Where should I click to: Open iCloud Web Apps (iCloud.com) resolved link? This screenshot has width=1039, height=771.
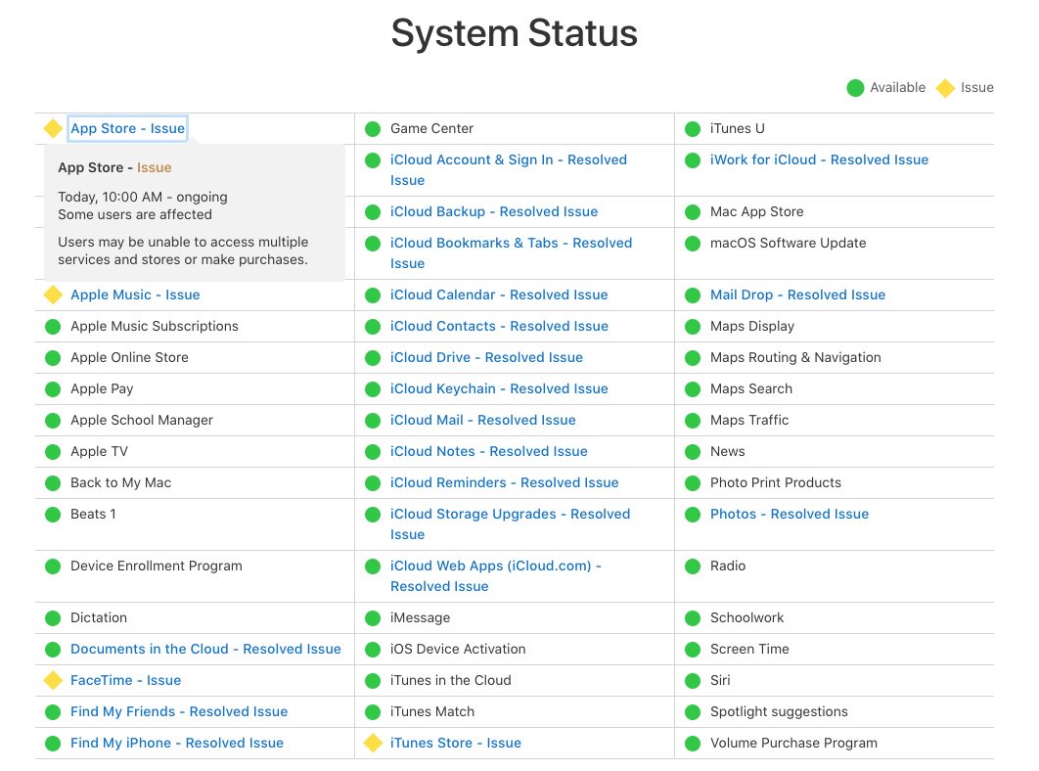[x=496, y=576]
